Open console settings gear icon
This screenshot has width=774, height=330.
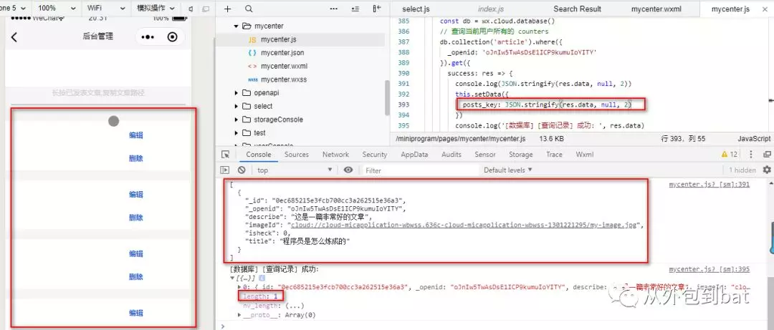767,170
